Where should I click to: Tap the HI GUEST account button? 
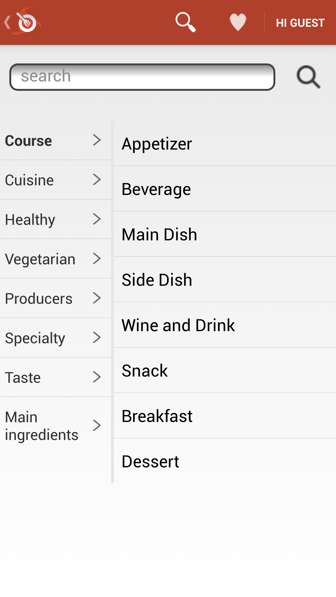point(300,23)
